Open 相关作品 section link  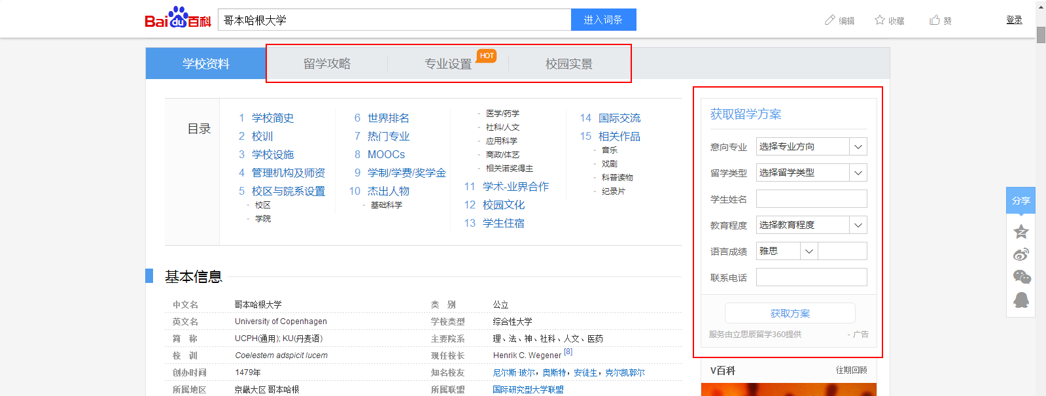(619, 136)
